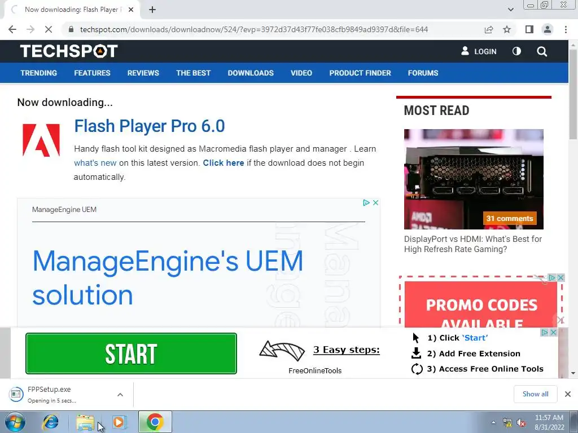Click the ManageEngine's UEM solution ad
578x433 pixels.
click(168, 277)
